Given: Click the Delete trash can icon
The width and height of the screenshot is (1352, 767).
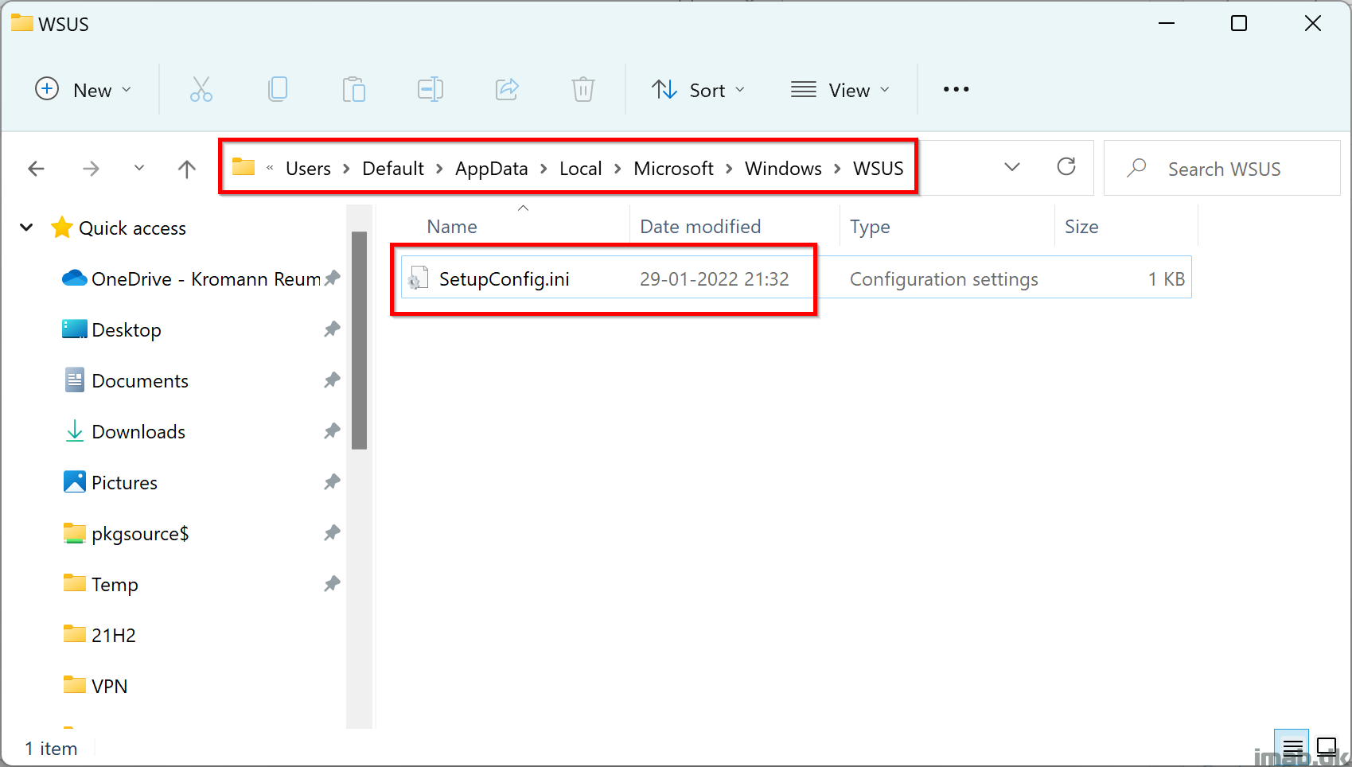Looking at the screenshot, I should click(583, 90).
